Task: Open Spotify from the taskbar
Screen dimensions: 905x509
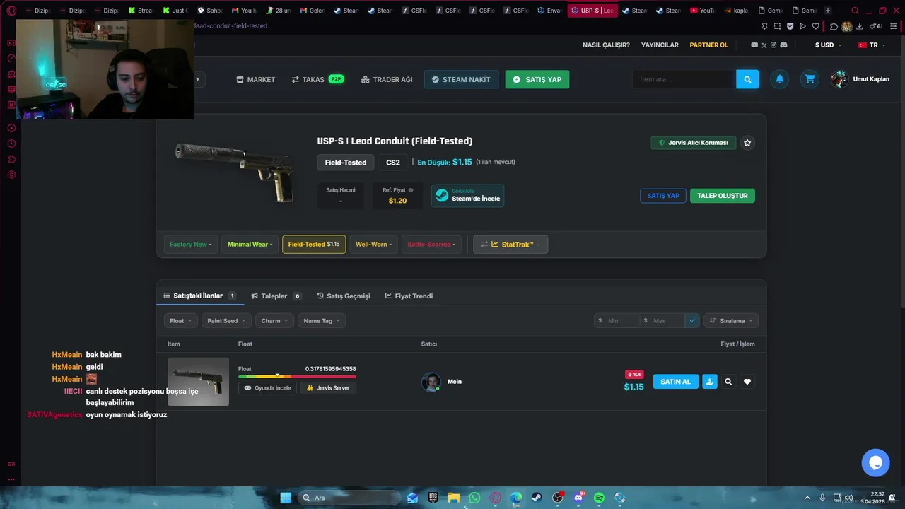Action: pos(599,498)
